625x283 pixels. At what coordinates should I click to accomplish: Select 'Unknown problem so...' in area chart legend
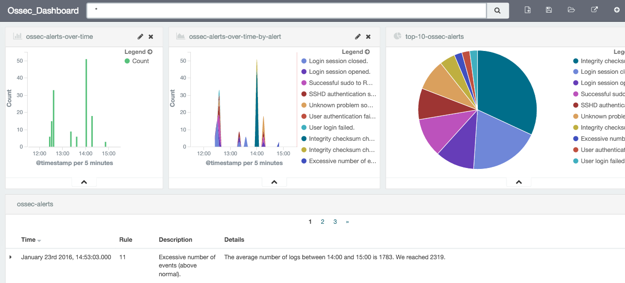[x=341, y=105]
